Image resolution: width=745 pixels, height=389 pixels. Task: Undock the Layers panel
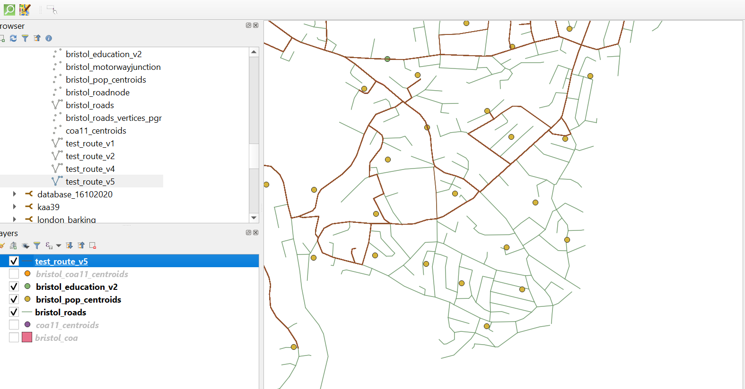[x=248, y=233]
